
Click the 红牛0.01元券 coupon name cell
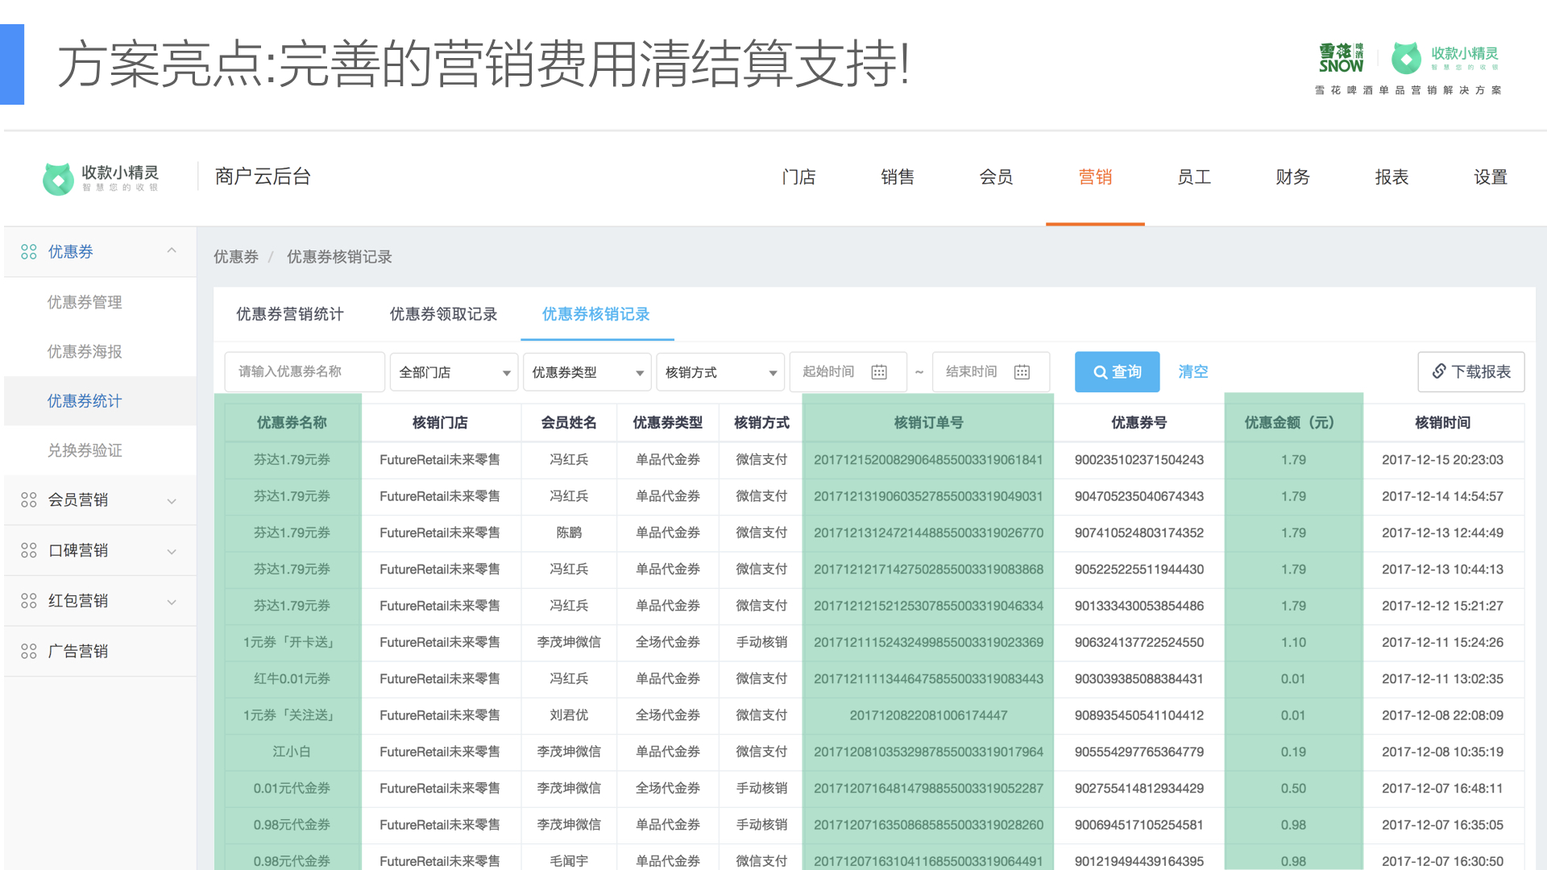(292, 679)
